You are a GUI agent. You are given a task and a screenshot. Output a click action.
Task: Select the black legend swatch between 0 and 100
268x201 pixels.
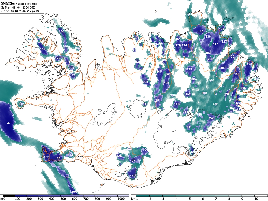(x=9, y=196)
